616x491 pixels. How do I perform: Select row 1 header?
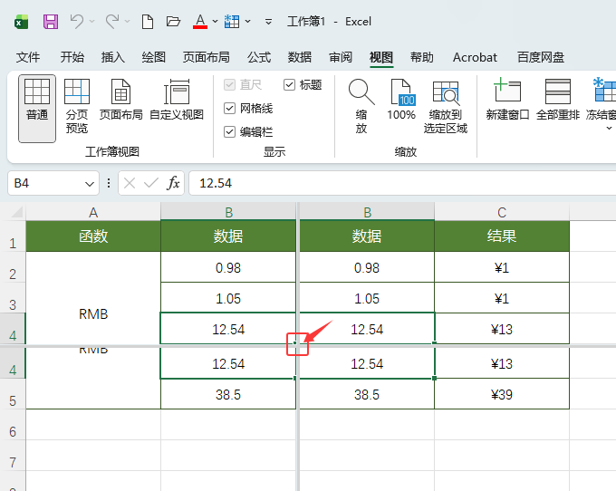pyautogui.click(x=13, y=236)
